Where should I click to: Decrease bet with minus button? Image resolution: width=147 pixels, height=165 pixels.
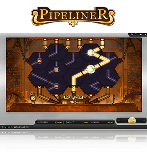pyautogui.click(x=120, y=120)
